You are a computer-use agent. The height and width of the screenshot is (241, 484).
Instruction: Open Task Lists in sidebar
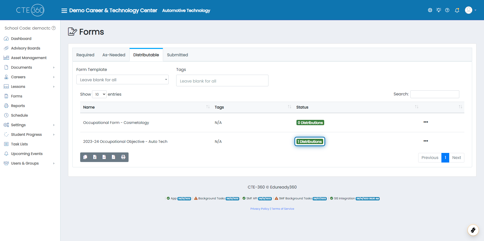pyautogui.click(x=19, y=144)
